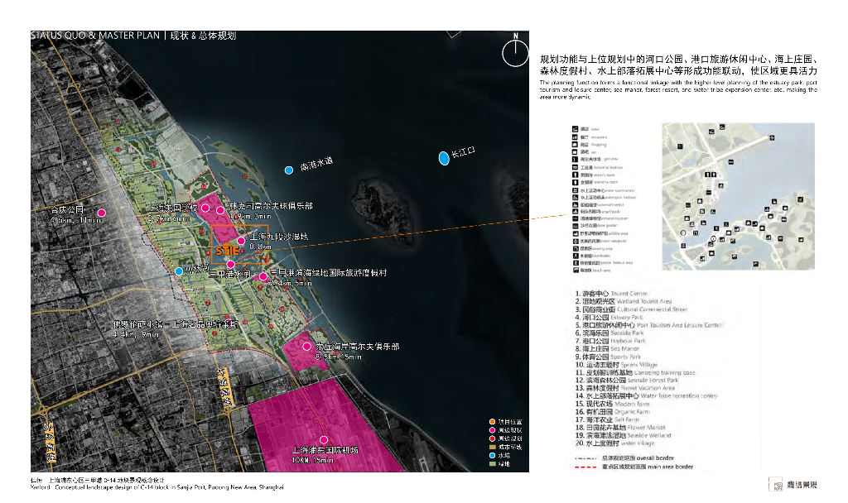848x503 pixels.
Task: Click '19. Seaside Wetland' list entry
Action: [x=623, y=435]
